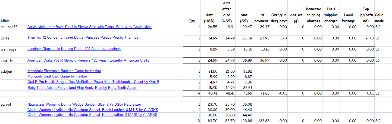Select the 35.08 S$ amount cell
This screenshot has width=392, height=124.
pyautogui.click(x=244, y=105)
